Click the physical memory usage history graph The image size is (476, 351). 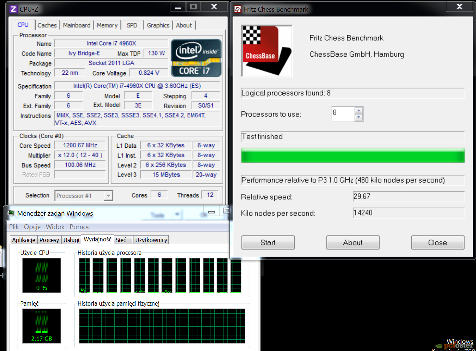coord(162,326)
